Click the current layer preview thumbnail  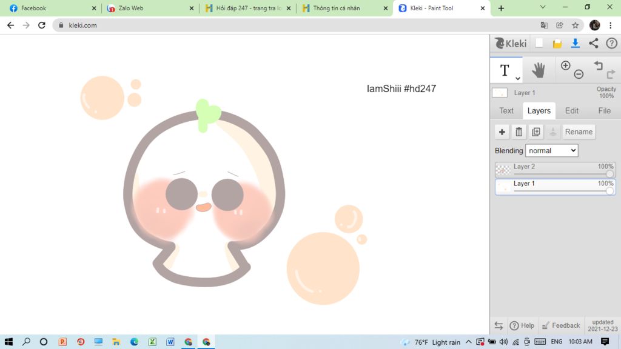click(500, 93)
